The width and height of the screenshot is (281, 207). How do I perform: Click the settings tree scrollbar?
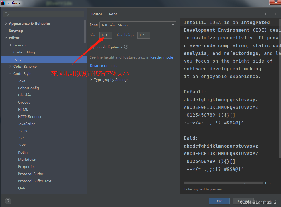tap(85, 32)
